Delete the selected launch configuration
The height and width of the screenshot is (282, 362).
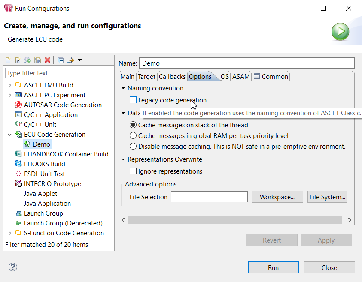coord(48,60)
